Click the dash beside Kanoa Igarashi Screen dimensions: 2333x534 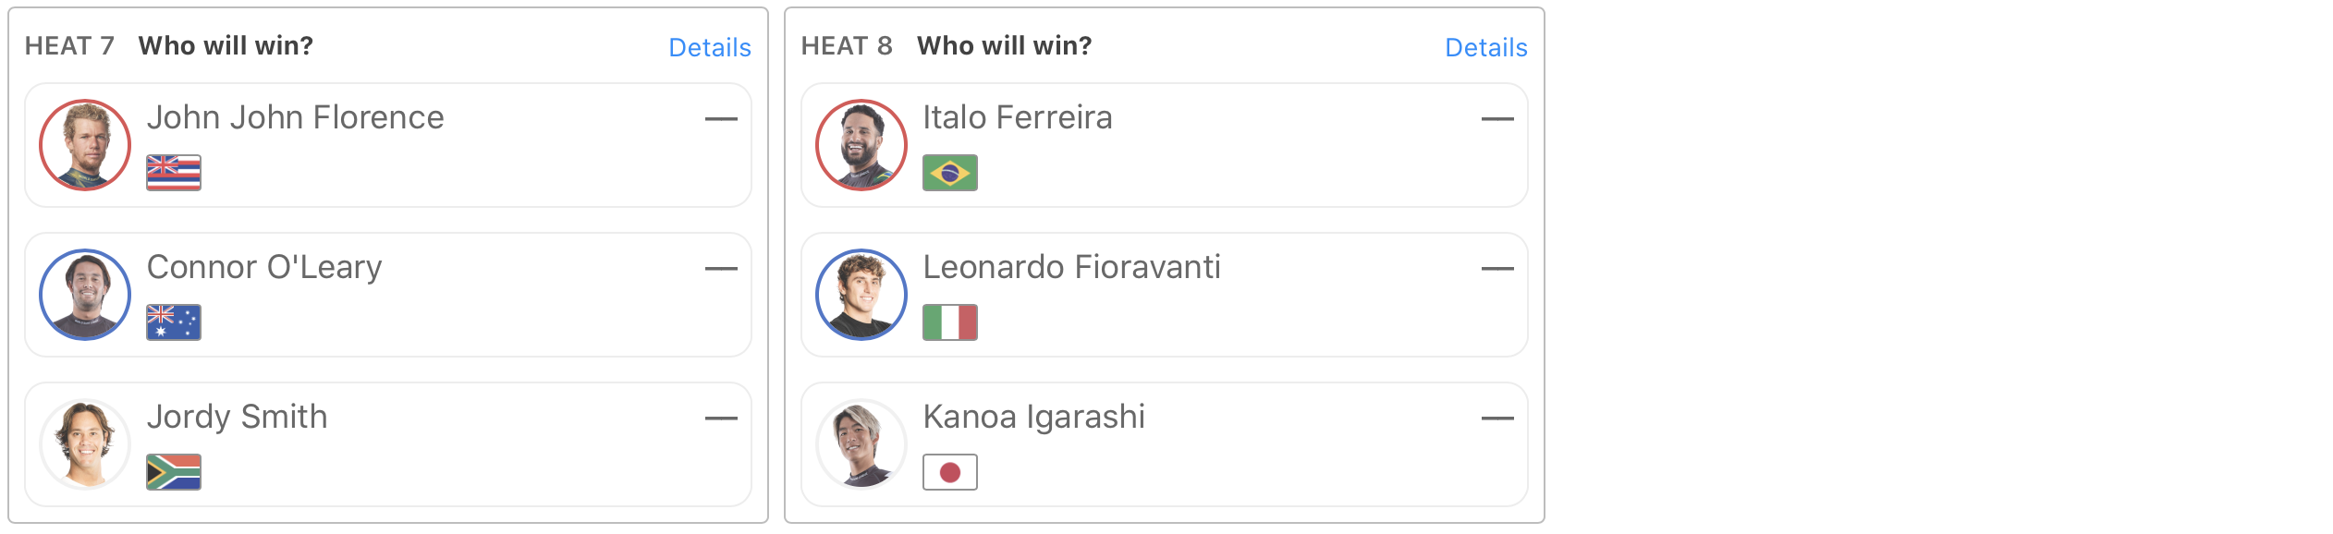tap(1497, 419)
